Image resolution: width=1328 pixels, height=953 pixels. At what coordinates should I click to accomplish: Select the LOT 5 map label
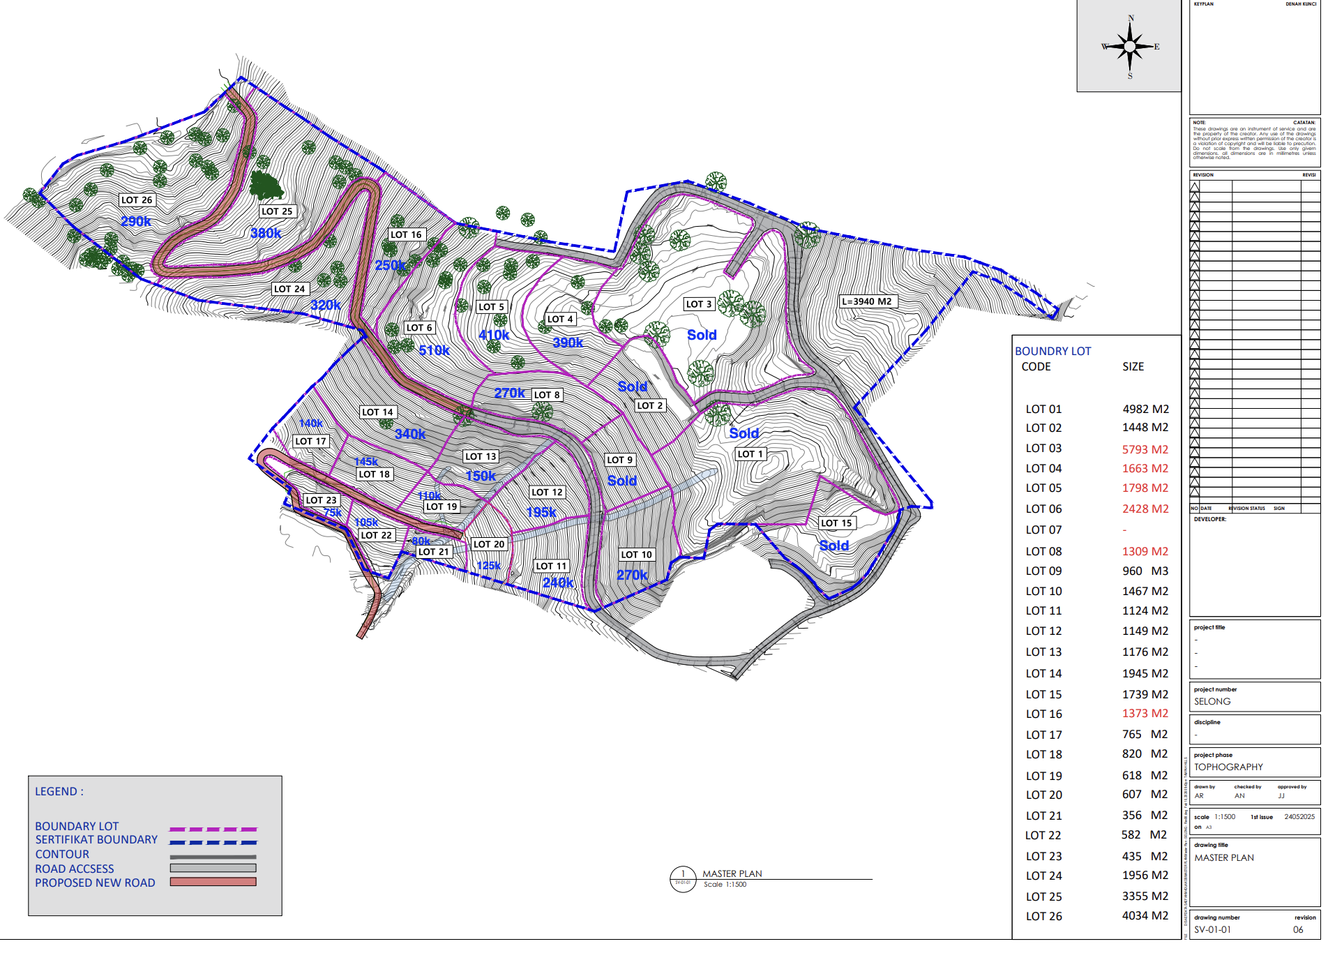pyautogui.click(x=491, y=306)
